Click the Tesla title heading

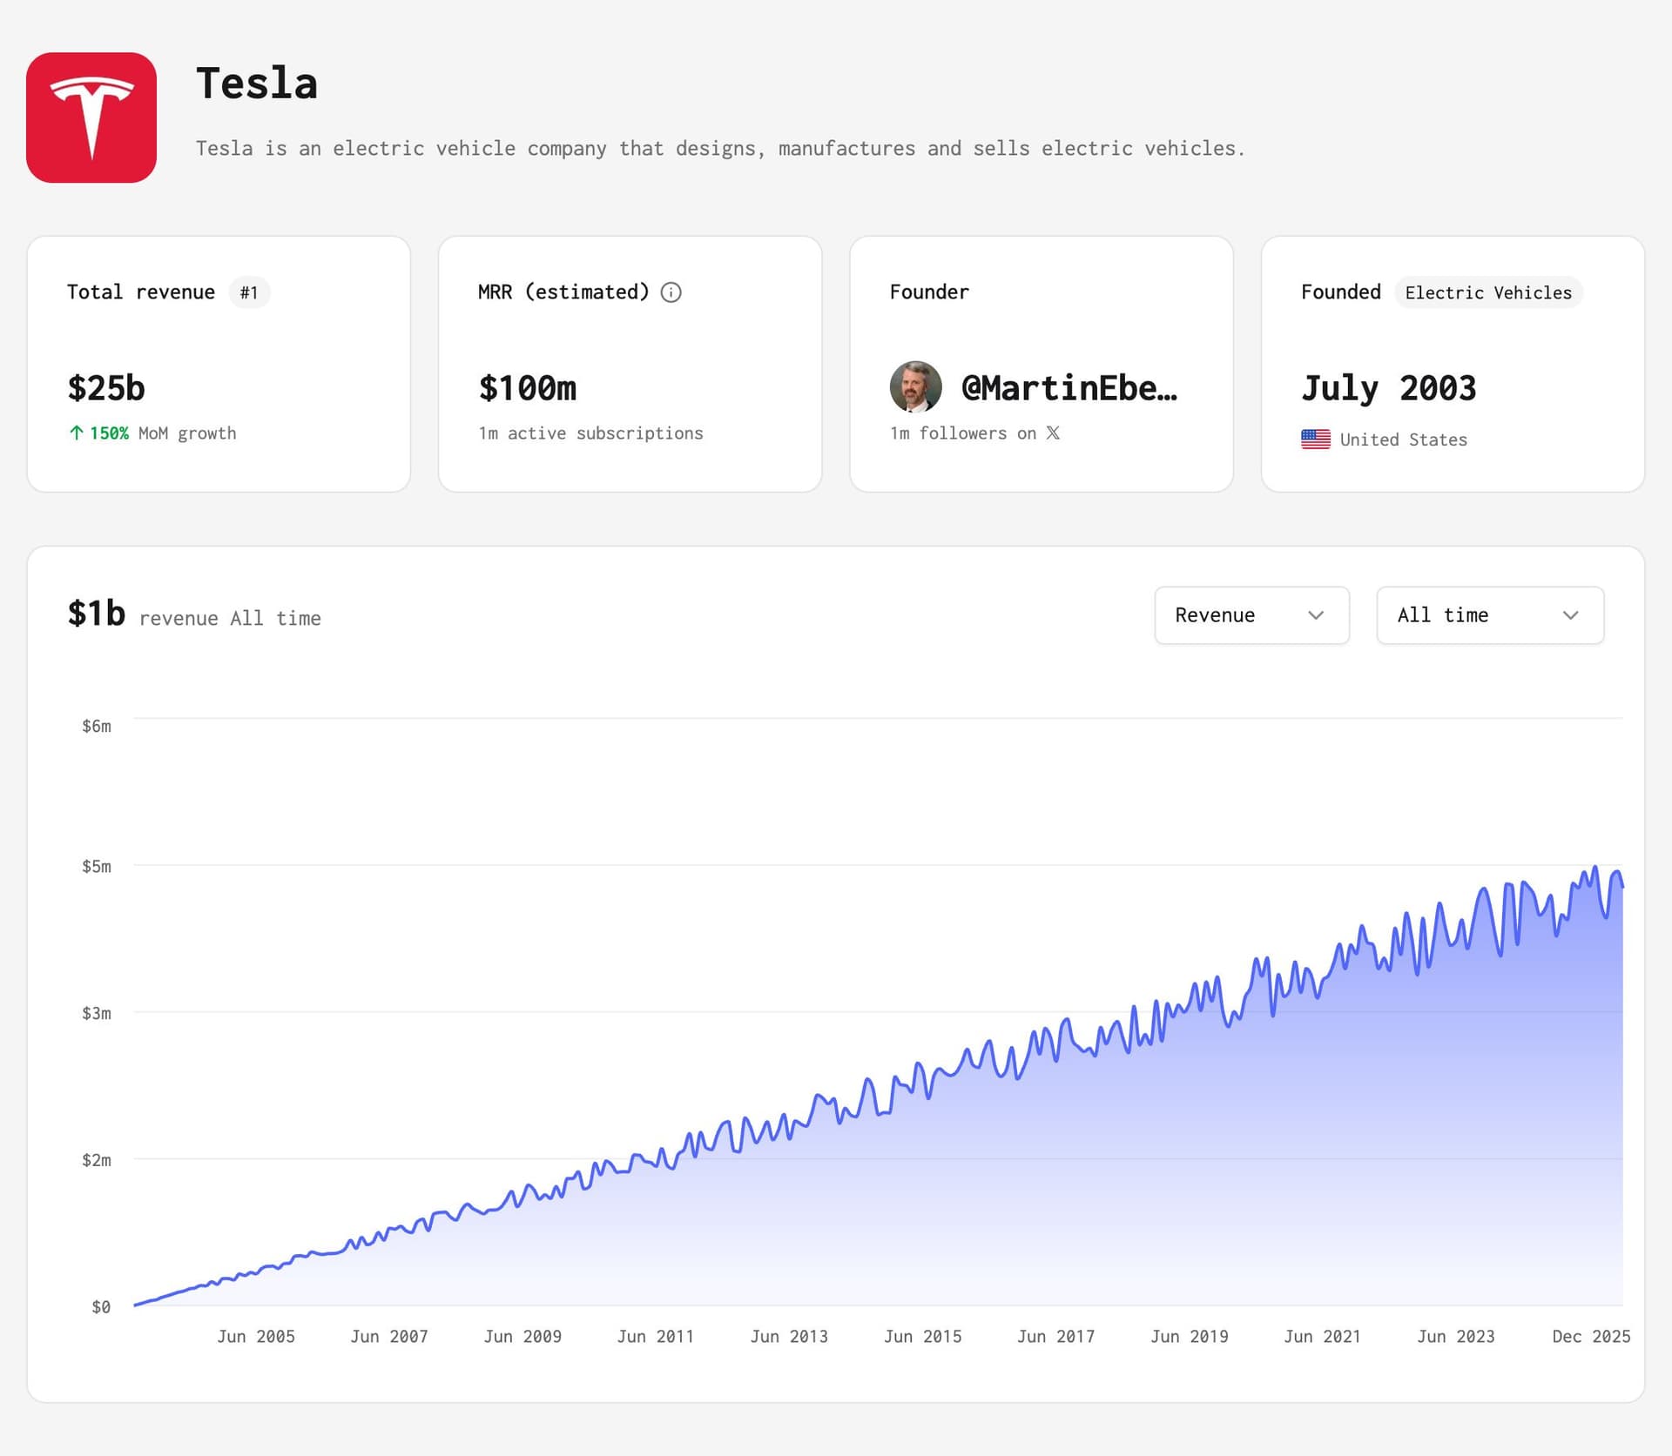(257, 84)
